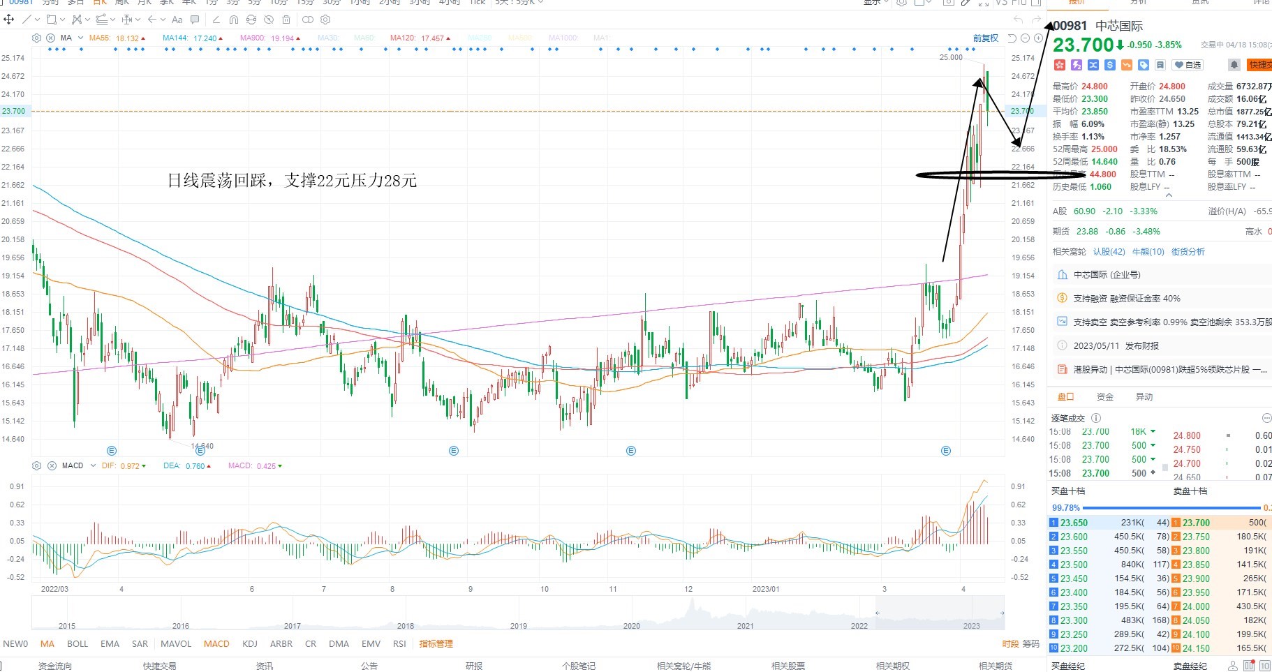
Task: Open 前复权 price adjustment selector
Action: (986, 38)
